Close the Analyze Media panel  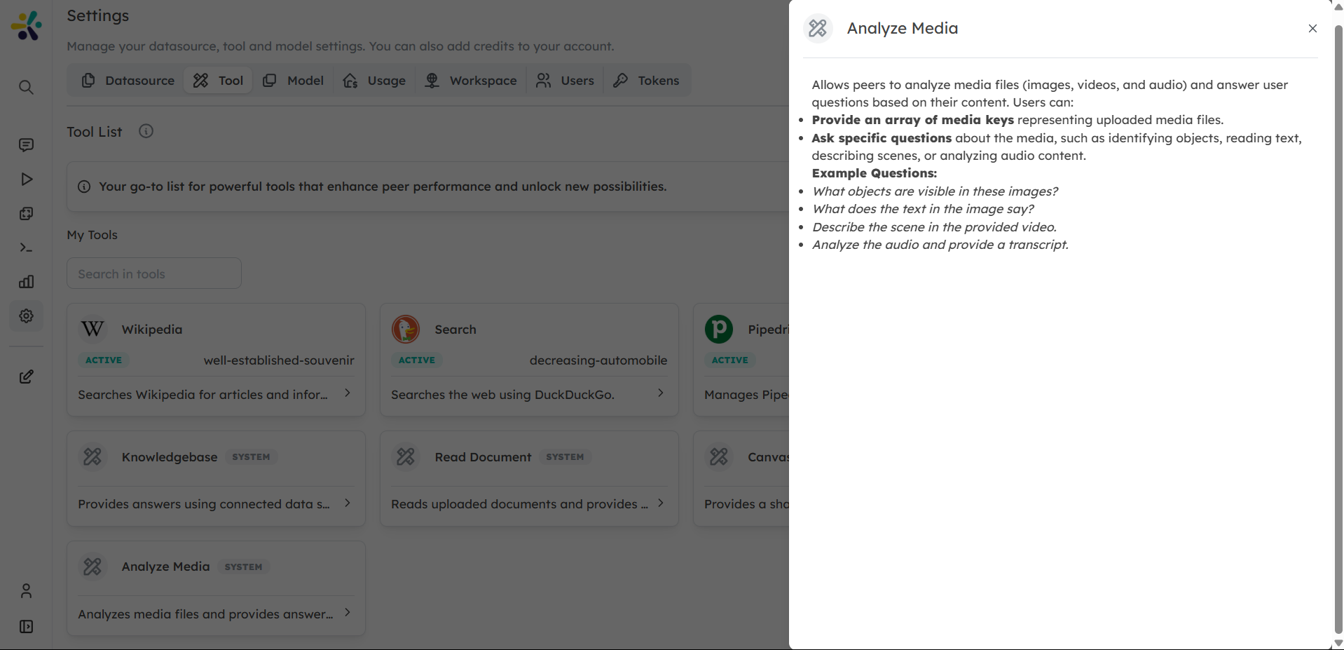click(1312, 29)
